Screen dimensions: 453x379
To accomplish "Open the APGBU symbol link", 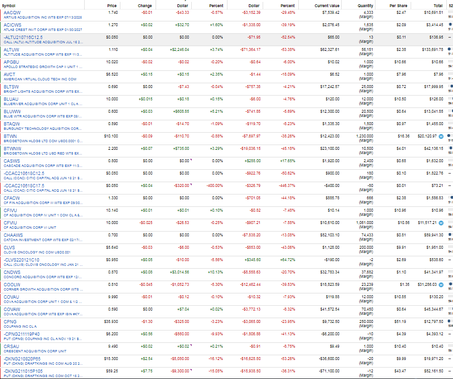I will click(11, 62).
